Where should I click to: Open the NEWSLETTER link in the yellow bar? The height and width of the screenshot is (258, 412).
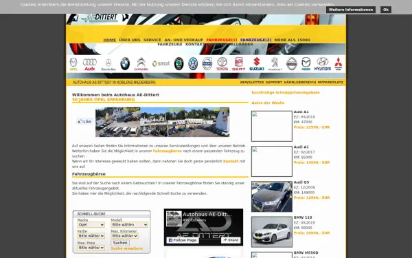[252, 83]
